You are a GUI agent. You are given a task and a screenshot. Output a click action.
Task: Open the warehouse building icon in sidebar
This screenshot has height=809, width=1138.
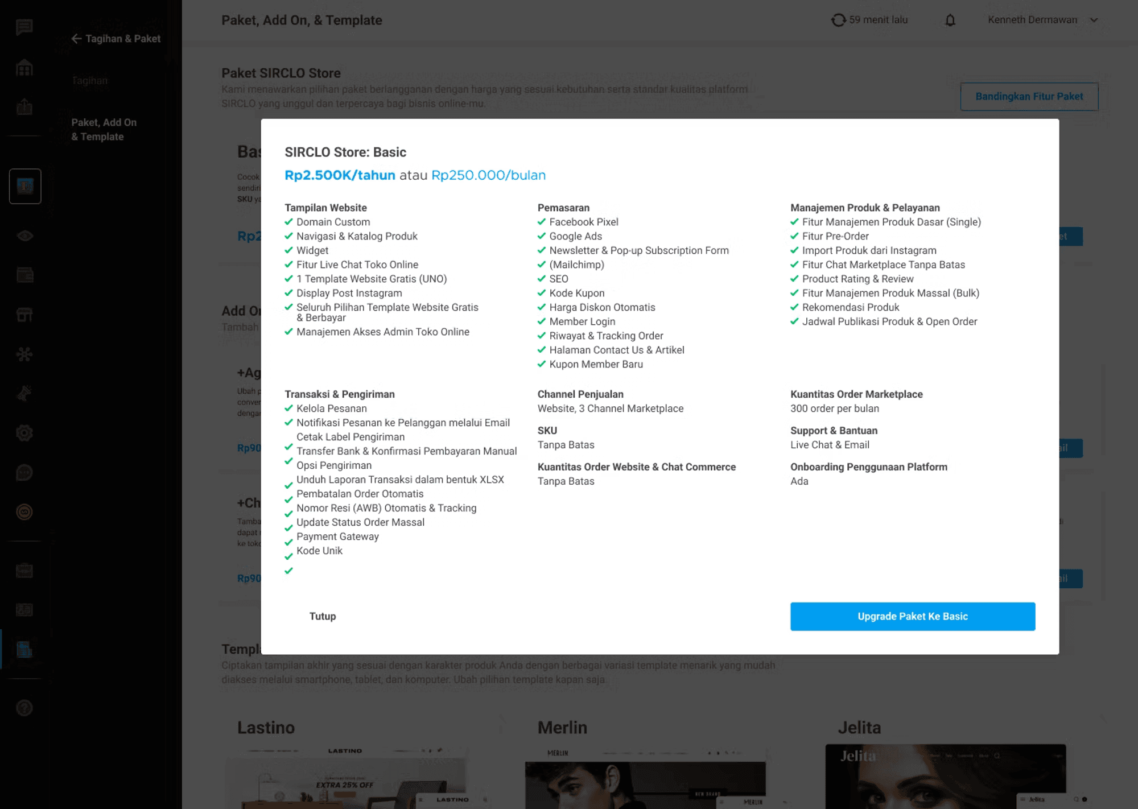[x=24, y=68]
